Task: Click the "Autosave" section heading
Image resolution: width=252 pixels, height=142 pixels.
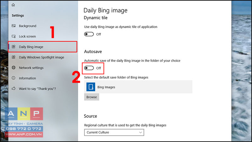Action: (93, 51)
